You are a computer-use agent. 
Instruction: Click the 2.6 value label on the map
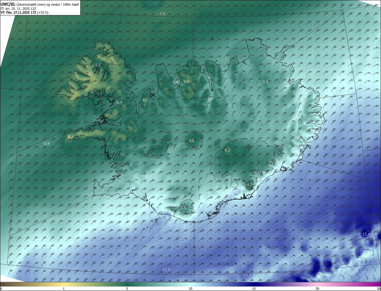click(x=91, y=74)
